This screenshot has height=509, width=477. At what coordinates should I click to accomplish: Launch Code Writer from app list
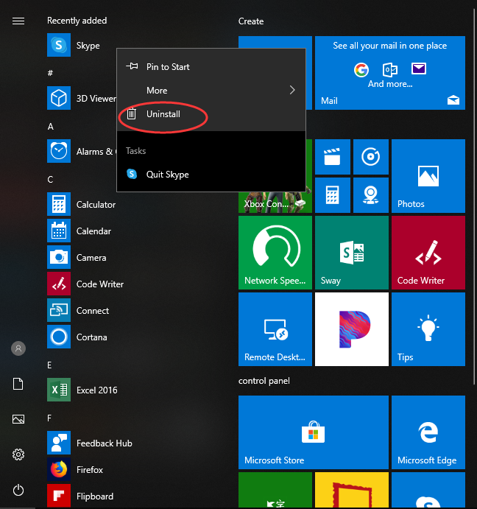click(x=85, y=284)
